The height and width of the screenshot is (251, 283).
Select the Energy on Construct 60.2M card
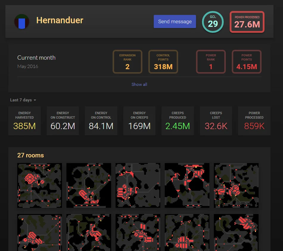(x=63, y=121)
